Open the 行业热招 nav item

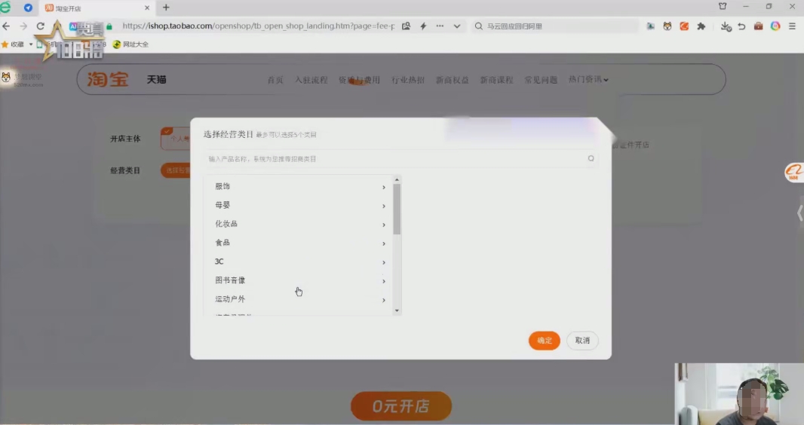click(408, 80)
